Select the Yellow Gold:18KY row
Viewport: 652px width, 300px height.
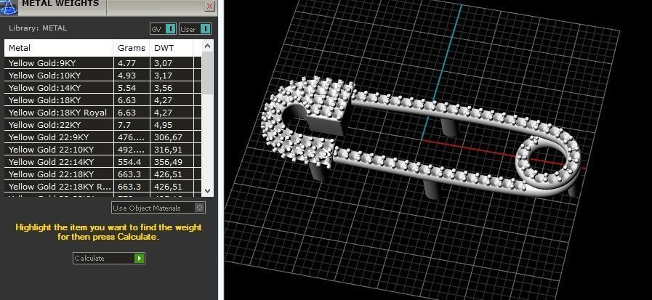coord(102,100)
